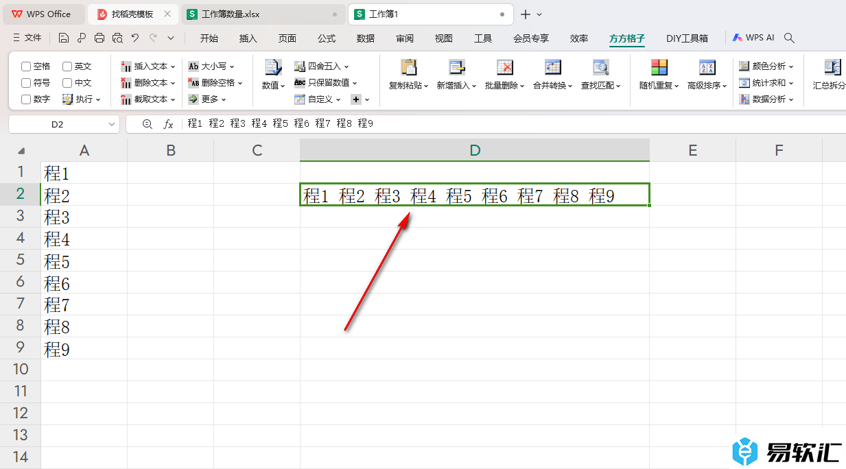
Task: Click the fx insert function icon
Action: (168, 124)
